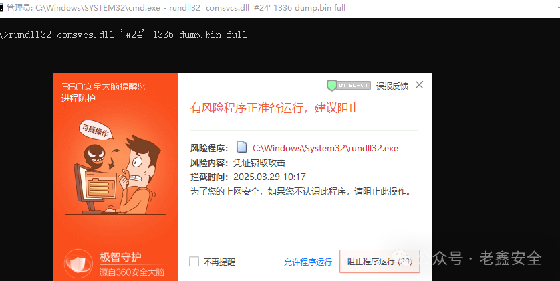The width and height of the screenshot is (560, 281).
Task: Click the red heading 有风险程序正准备运行，建议阻止
Action: click(x=275, y=108)
